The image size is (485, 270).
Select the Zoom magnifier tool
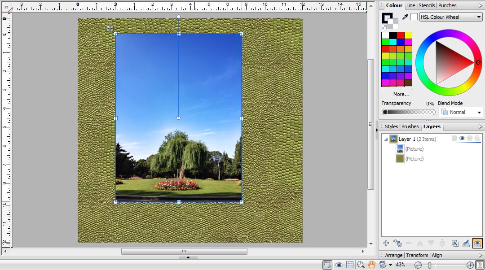361,265
